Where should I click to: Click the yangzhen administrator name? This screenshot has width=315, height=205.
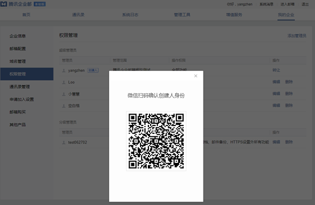(76, 70)
